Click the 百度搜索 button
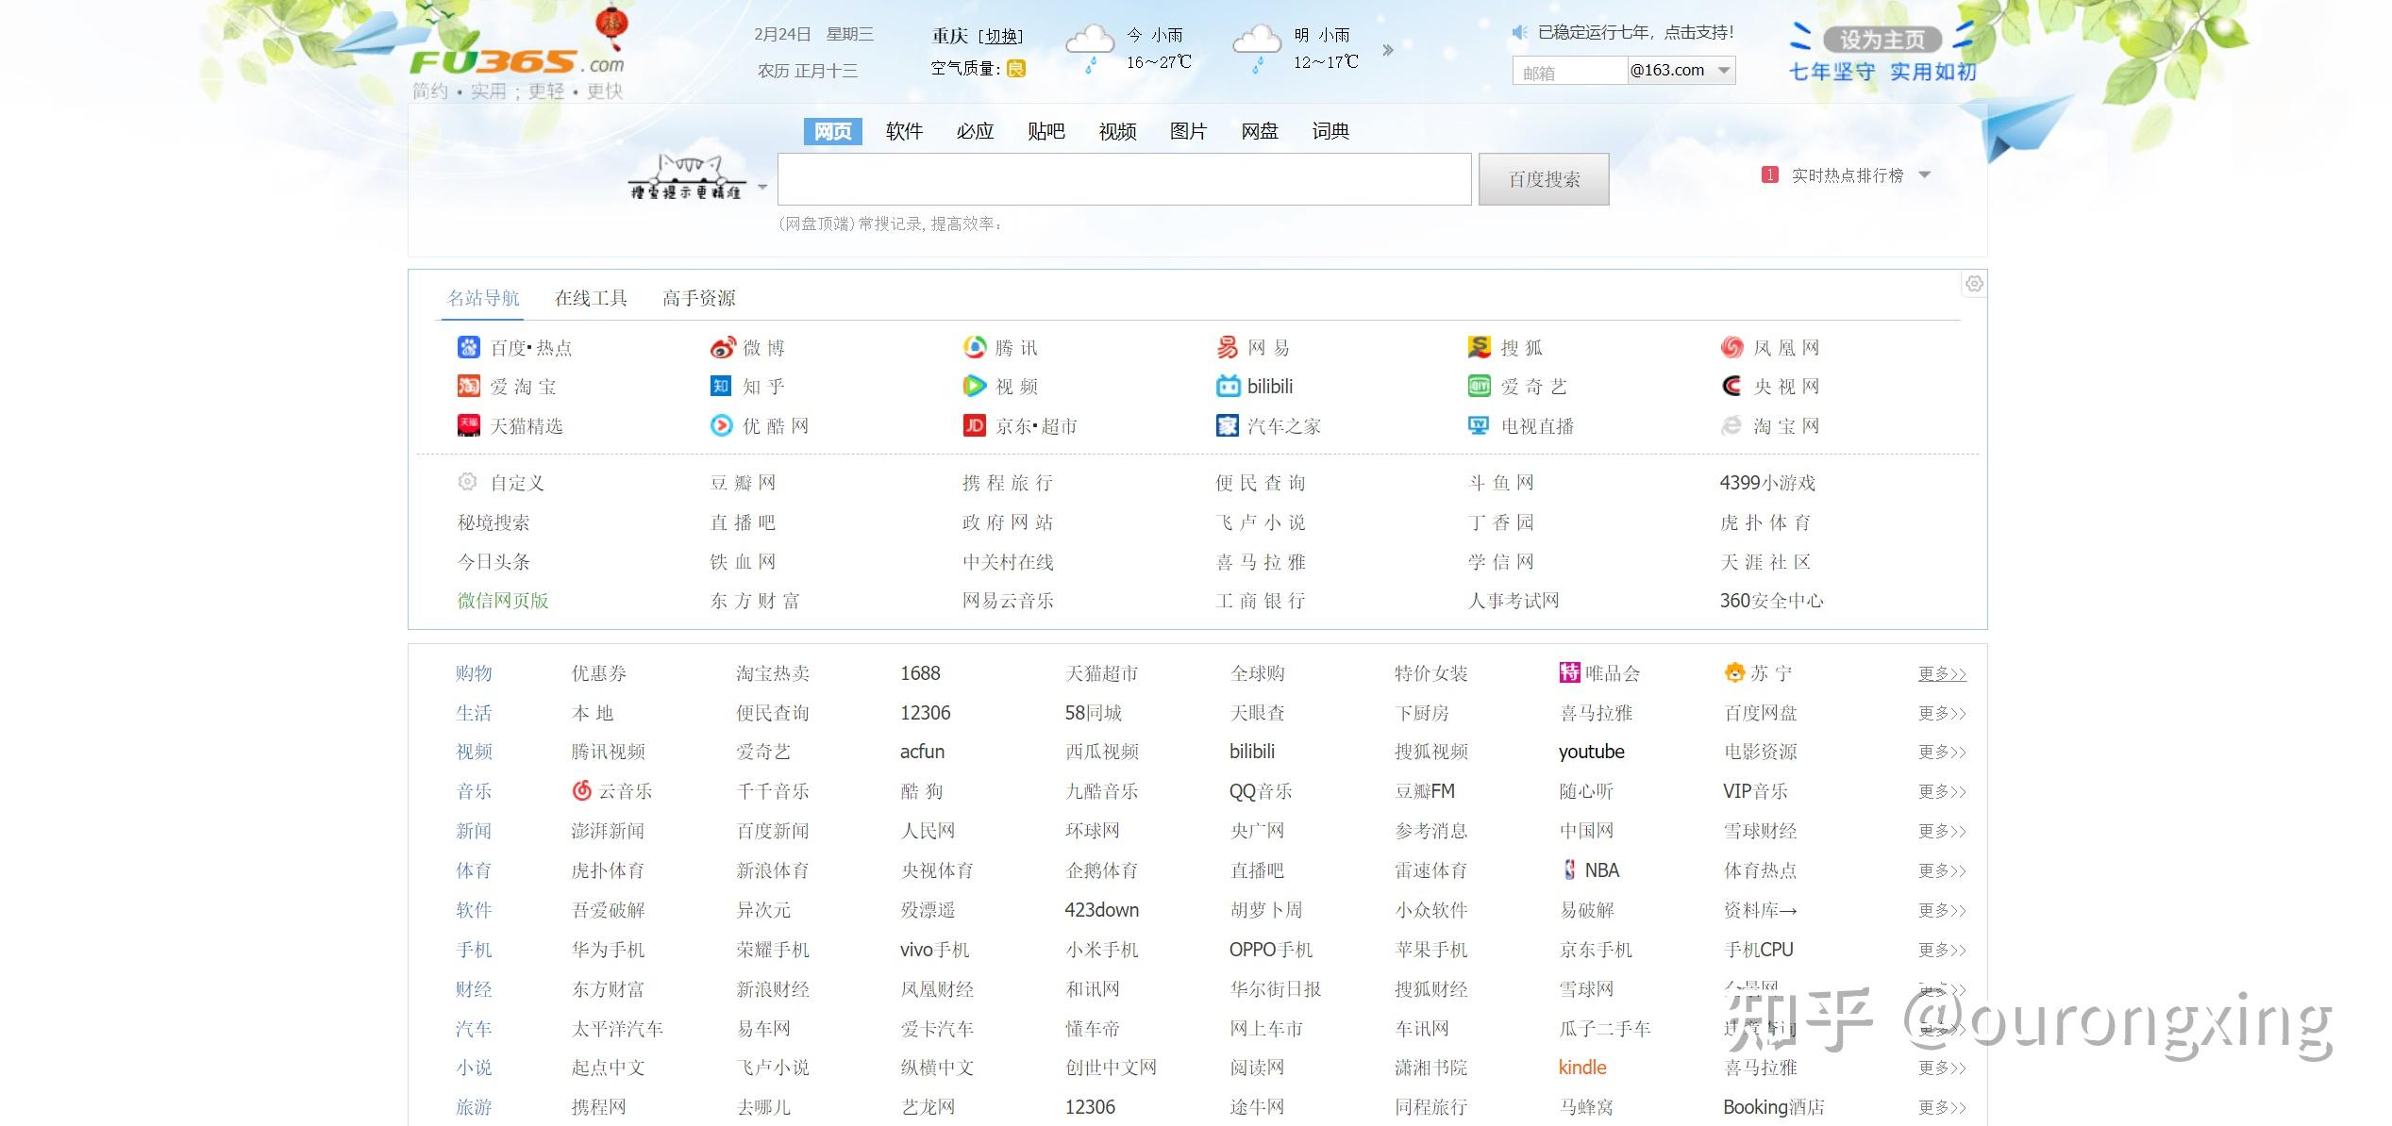The height and width of the screenshot is (1126, 2392). [1544, 179]
